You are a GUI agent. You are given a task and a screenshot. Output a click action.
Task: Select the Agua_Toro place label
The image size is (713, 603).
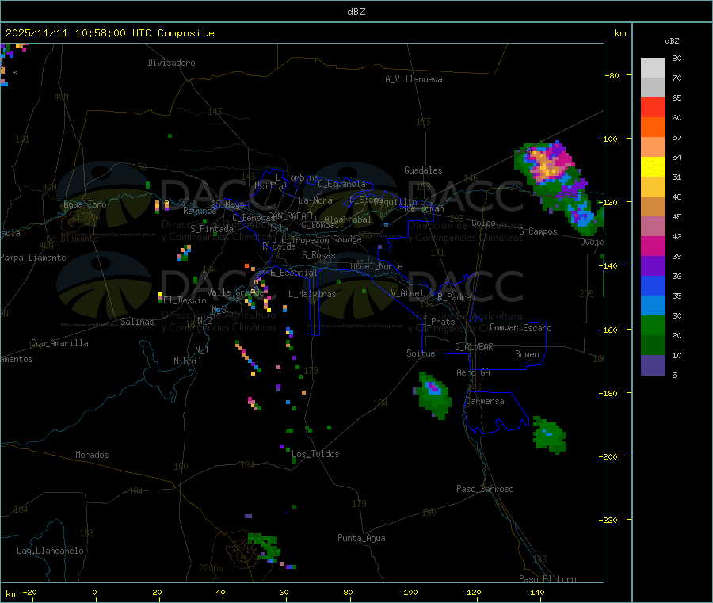pos(85,204)
